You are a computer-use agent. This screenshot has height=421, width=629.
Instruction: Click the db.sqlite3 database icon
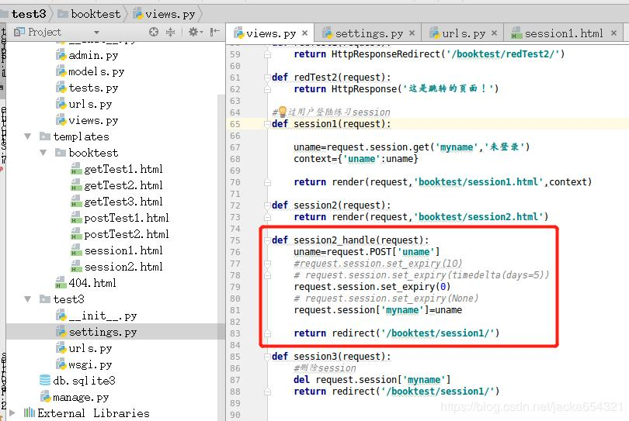coord(45,380)
